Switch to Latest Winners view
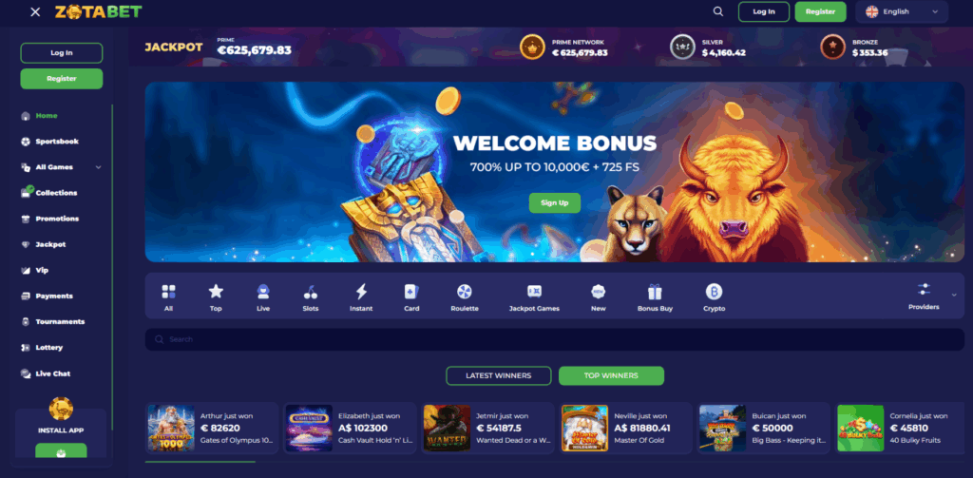973x478 pixels. [498, 375]
